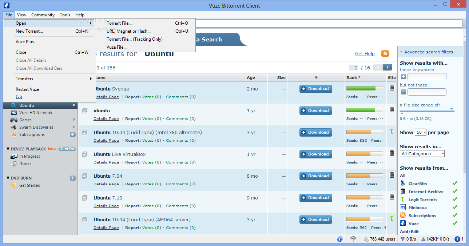
Task: Click the wireless signal icon in status bar
Action: point(353,239)
